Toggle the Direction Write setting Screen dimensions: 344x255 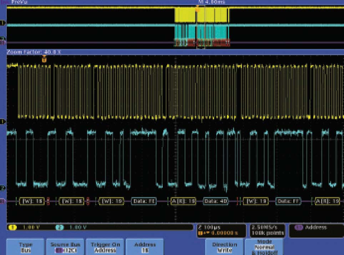point(224,247)
